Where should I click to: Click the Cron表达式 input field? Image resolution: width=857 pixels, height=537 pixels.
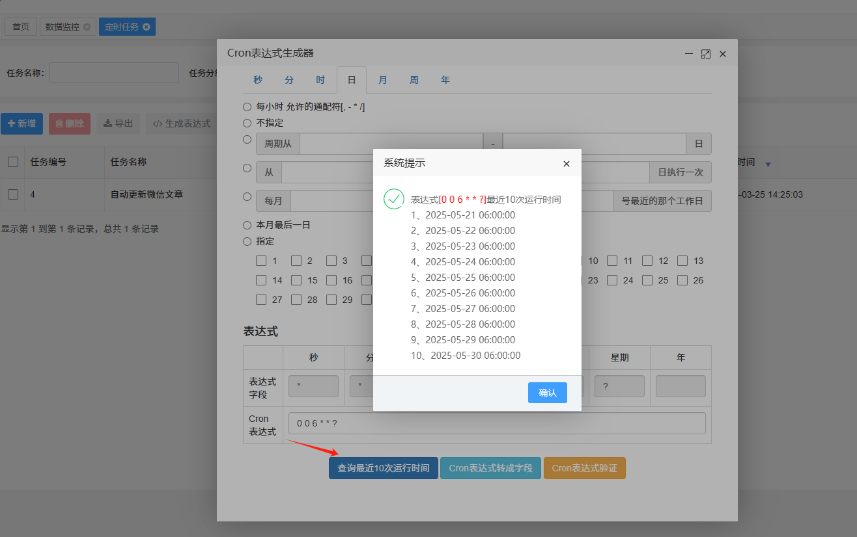pos(497,423)
